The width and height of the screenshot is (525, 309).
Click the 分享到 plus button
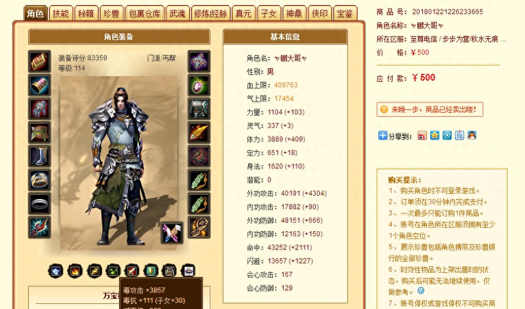[x=383, y=135]
